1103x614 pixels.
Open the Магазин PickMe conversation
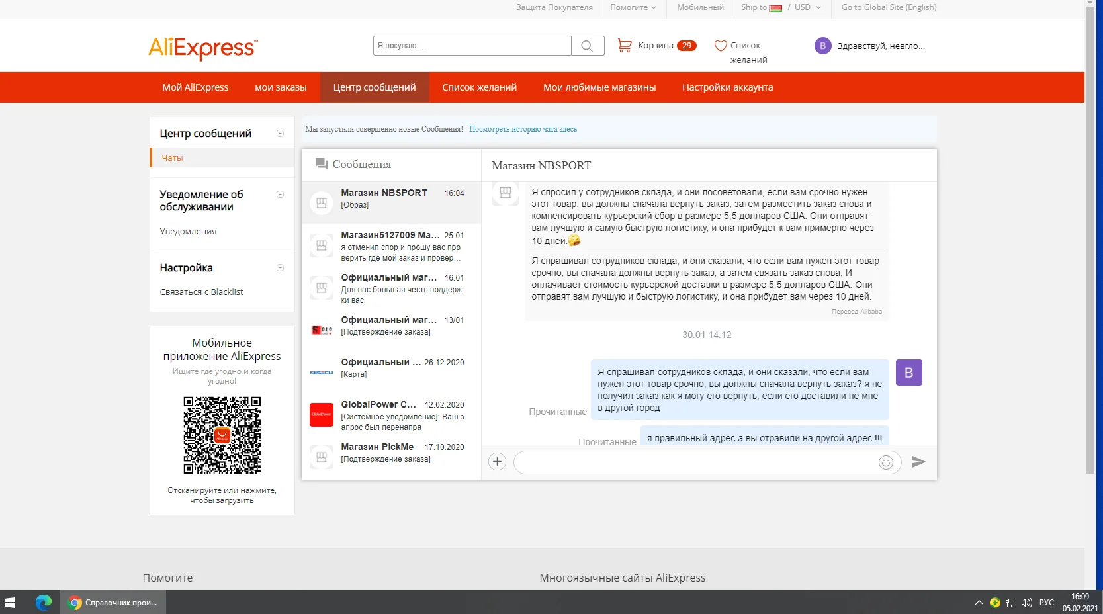point(391,457)
